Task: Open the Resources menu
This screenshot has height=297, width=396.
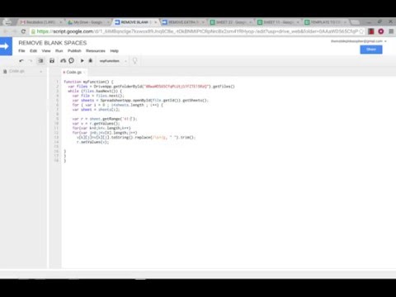Action: 96,51
